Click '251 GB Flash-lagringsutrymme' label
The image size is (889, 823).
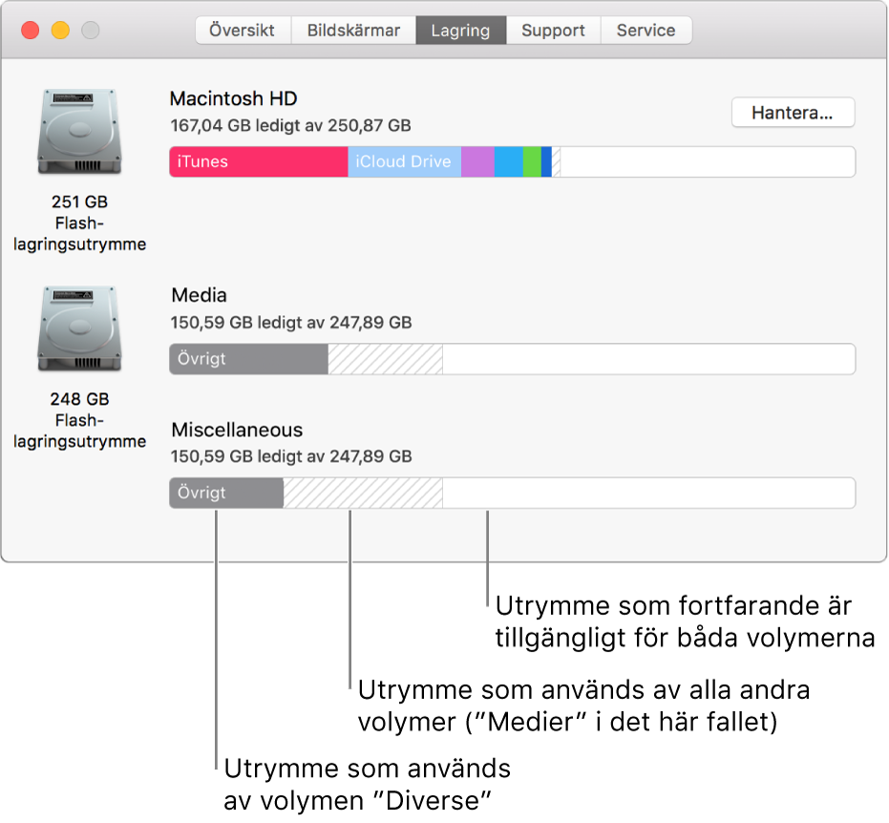(79, 222)
